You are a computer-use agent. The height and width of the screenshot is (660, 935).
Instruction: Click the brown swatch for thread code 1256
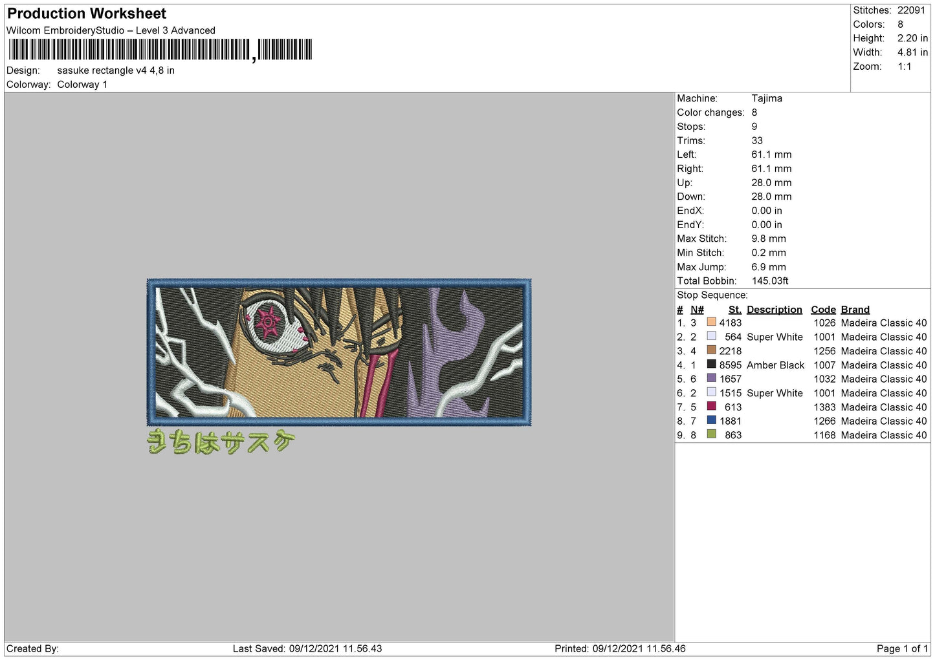[x=711, y=350]
